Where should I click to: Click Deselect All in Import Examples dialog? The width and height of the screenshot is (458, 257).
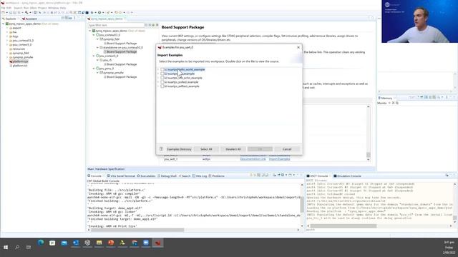(x=233, y=149)
